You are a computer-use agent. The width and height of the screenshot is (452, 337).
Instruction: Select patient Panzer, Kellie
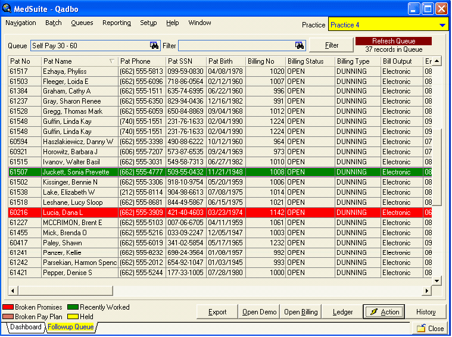pyautogui.click(x=220, y=252)
